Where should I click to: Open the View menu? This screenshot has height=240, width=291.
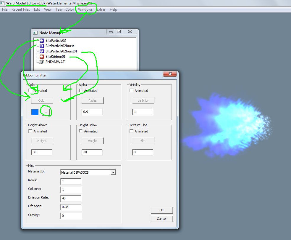point(48,9)
